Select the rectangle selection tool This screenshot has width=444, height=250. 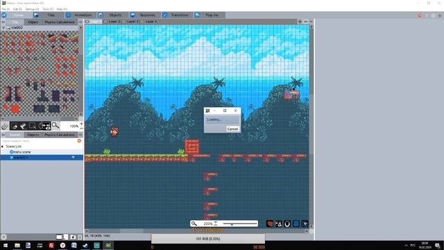(33, 126)
